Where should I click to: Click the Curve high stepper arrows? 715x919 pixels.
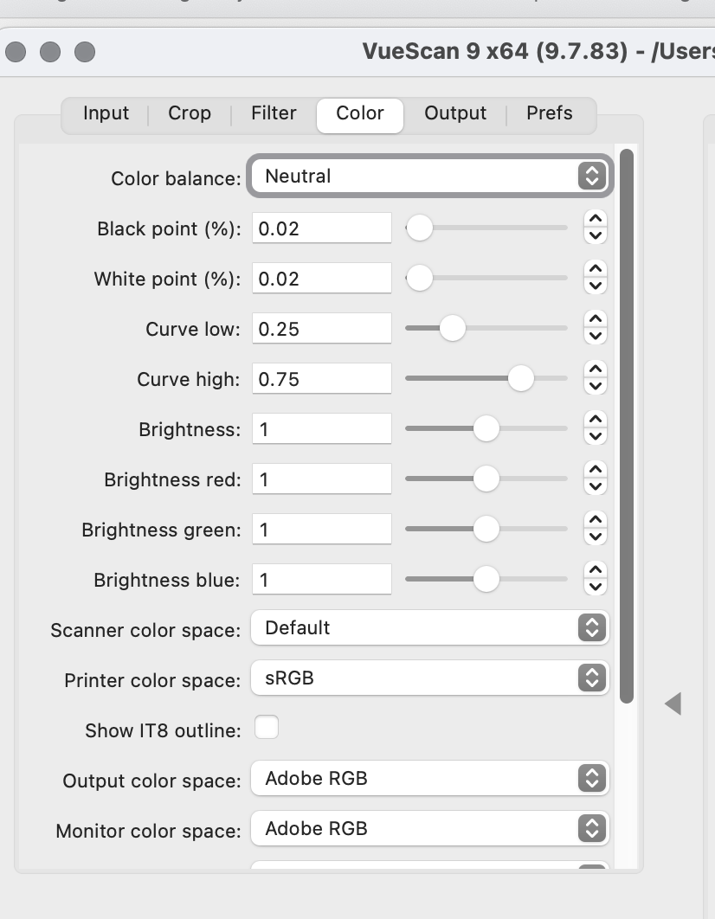click(x=595, y=378)
